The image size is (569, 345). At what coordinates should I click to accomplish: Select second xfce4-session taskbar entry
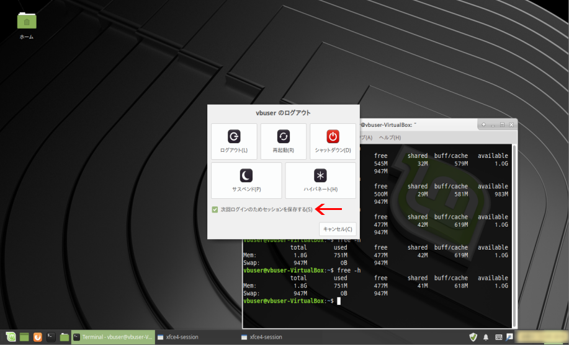coord(282,337)
